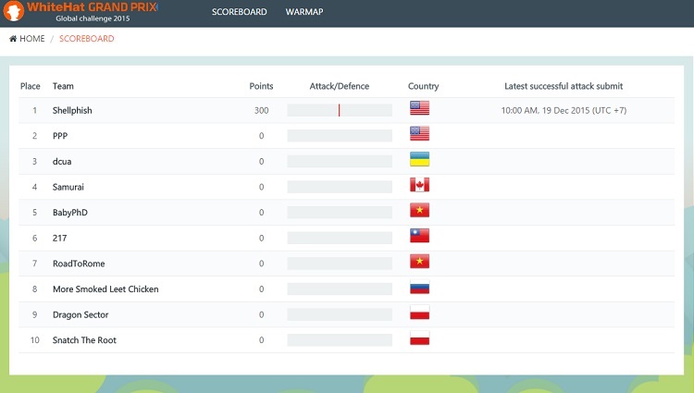Click the Taiwan flag for team 217

[x=419, y=236]
